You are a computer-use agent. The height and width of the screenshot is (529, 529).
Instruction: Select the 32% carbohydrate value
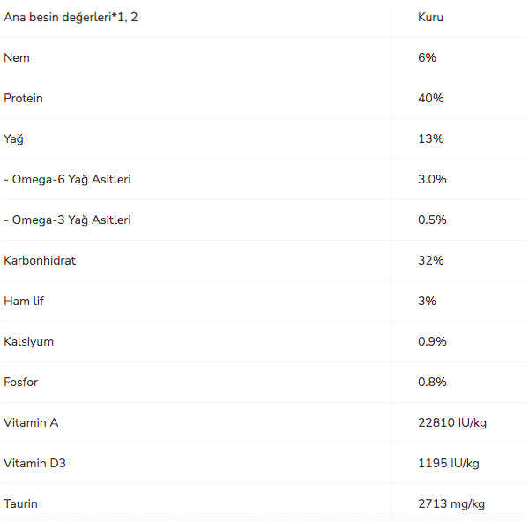point(430,260)
